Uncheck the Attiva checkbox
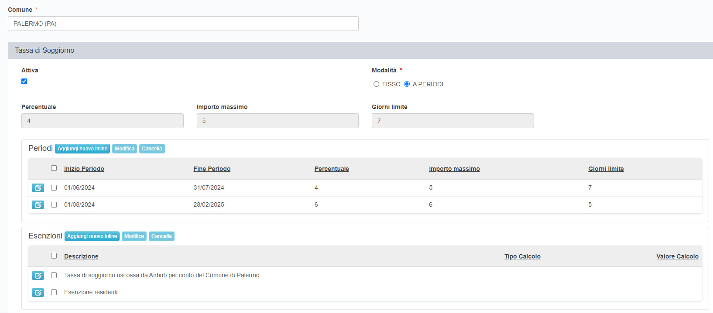This screenshot has height=313, width=713. click(x=24, y=82)
